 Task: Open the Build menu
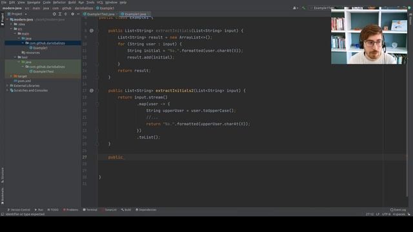[x=72, y=3]
